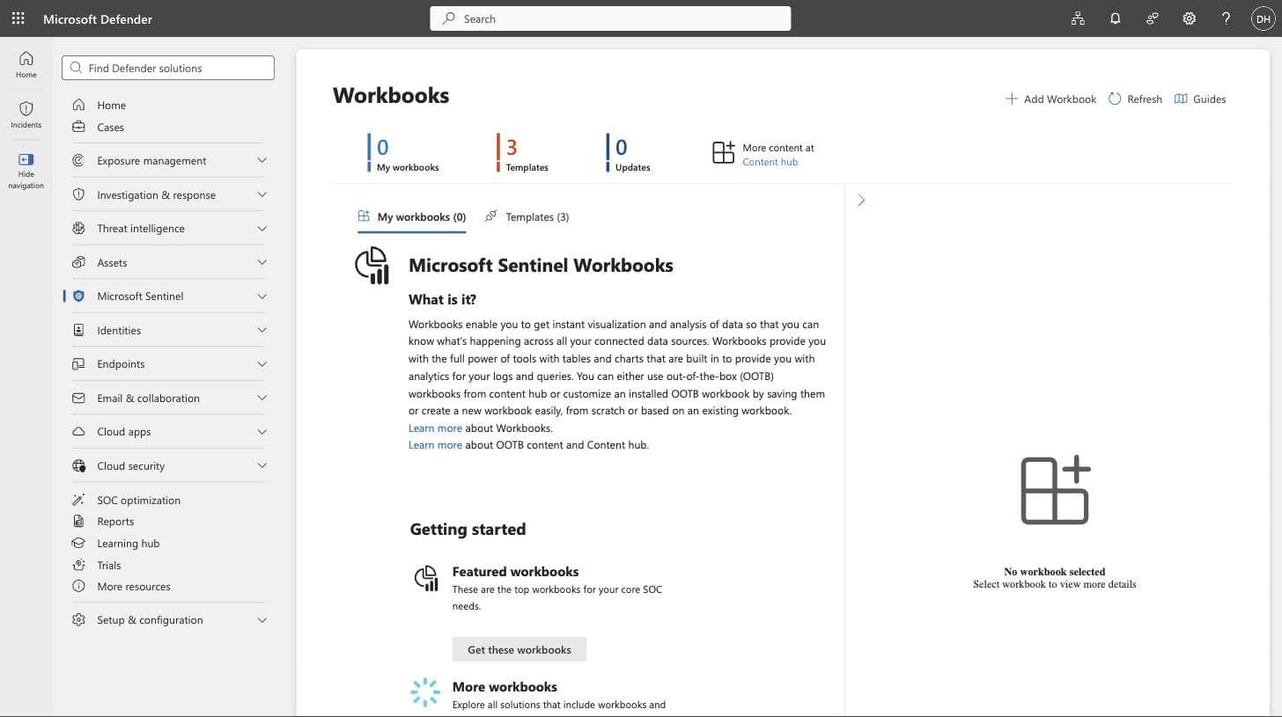The image size is (1282, 717).
Task: Click the Microsoft Sentinel shield icon
Action: click(x=78, y=296)
